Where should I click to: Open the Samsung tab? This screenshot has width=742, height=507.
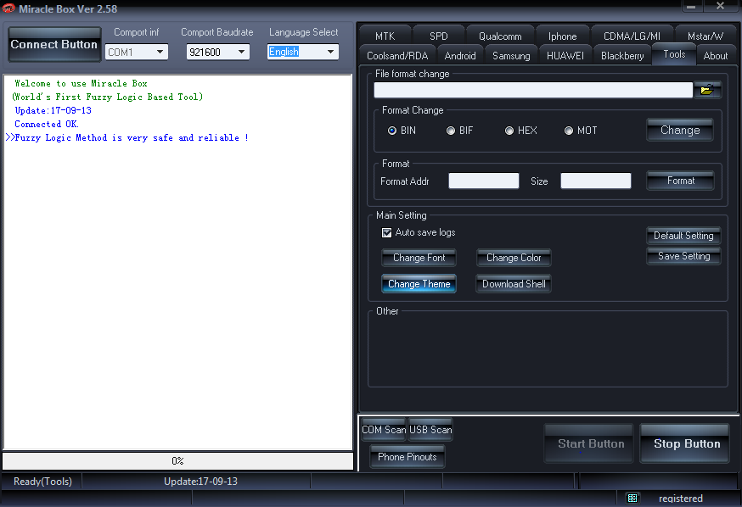point(511,56)
